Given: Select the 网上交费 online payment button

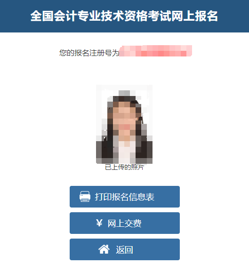Looking at the screenshot, I should coord(125,223).
